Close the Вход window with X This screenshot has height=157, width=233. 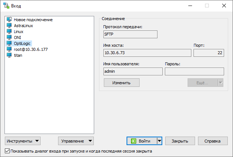224,6
